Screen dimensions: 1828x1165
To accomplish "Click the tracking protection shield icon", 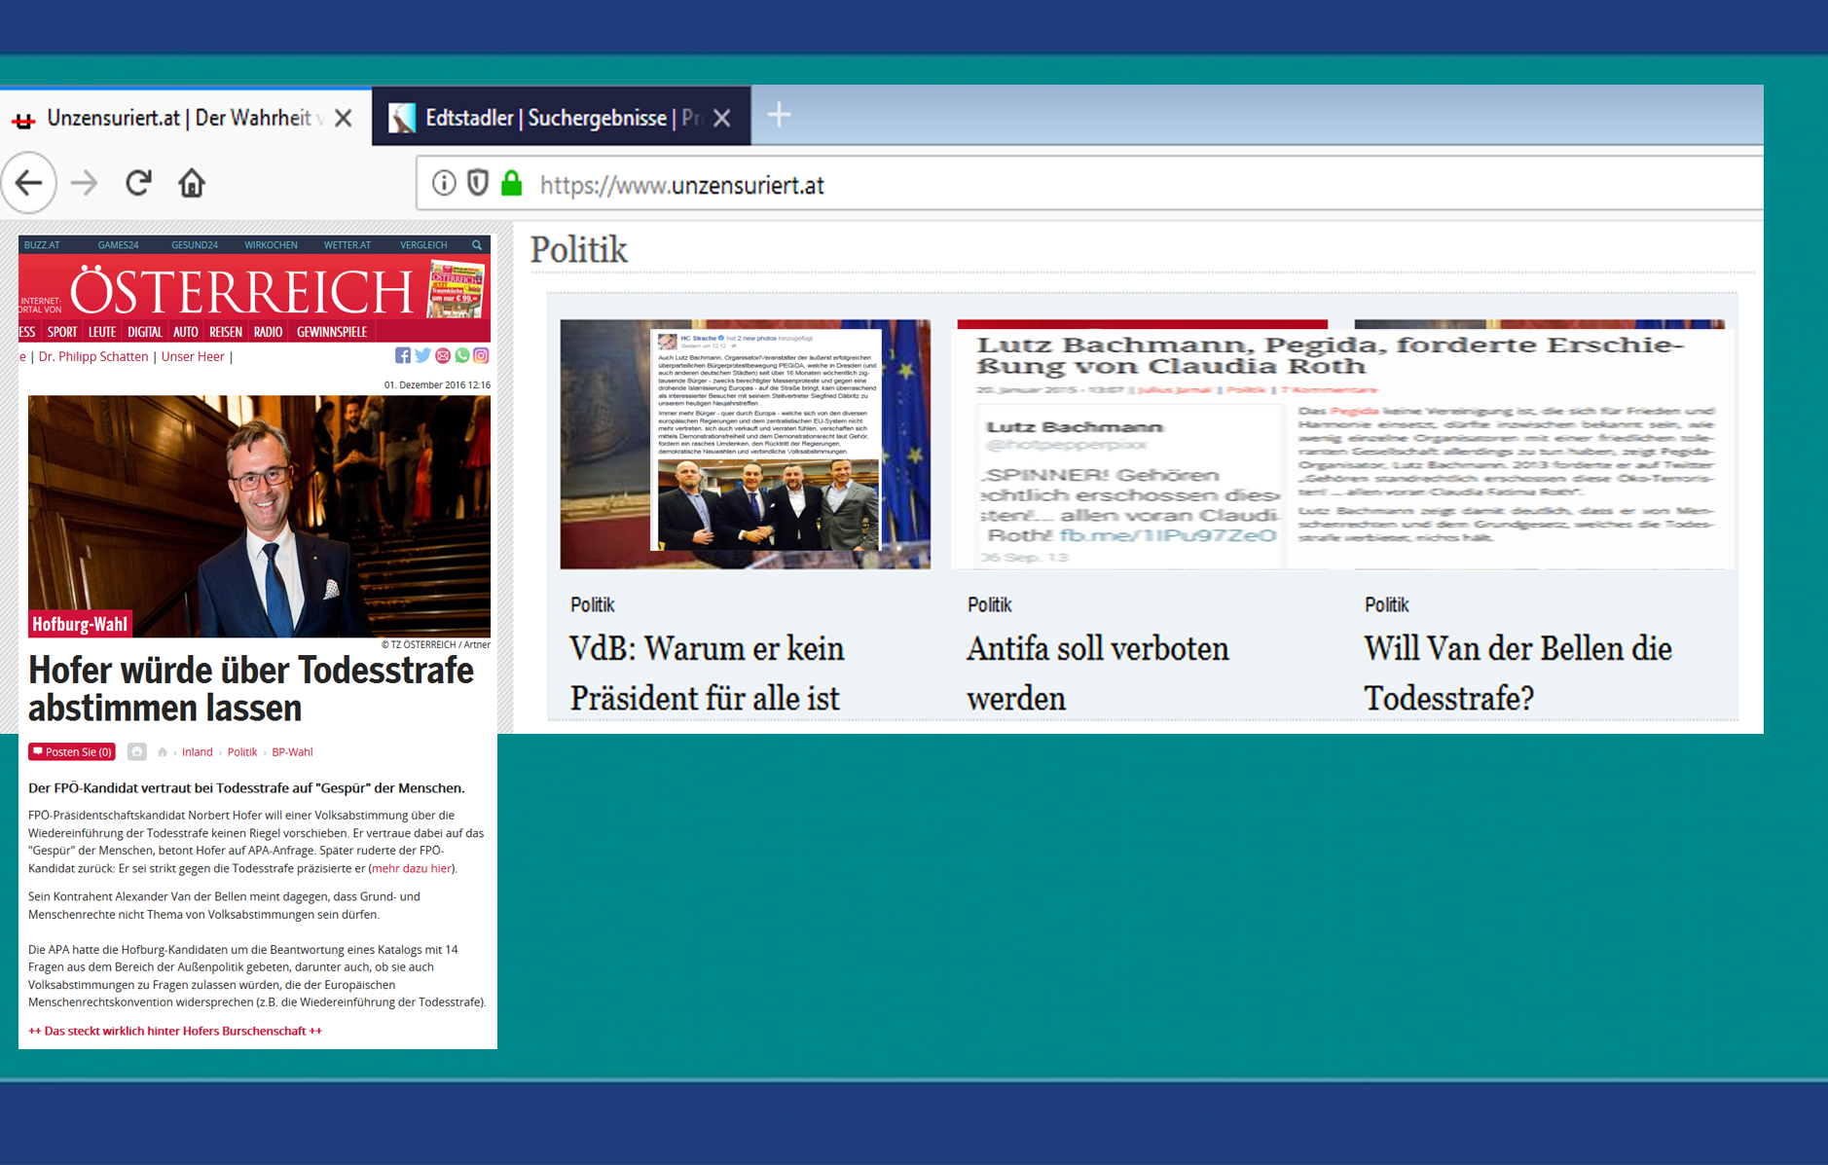I will tap(477, 183).
